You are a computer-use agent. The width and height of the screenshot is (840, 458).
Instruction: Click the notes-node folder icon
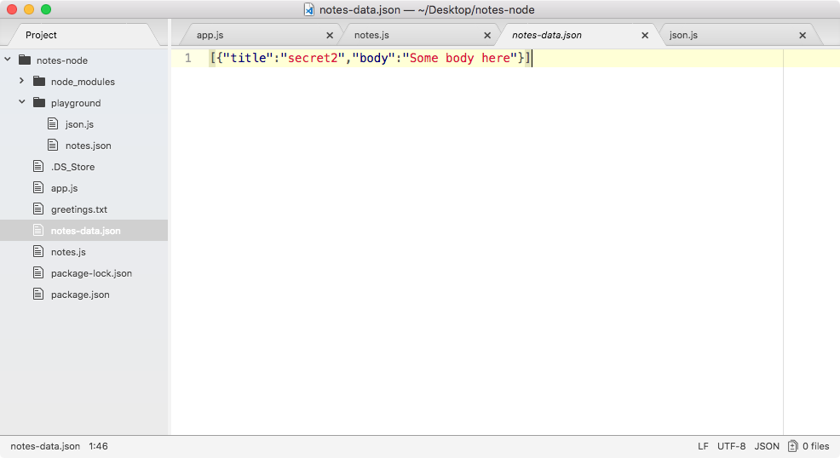click(x=25, y=60)
